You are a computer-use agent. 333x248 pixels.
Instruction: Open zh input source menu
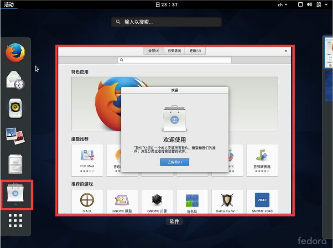click(x=282, y=5)
